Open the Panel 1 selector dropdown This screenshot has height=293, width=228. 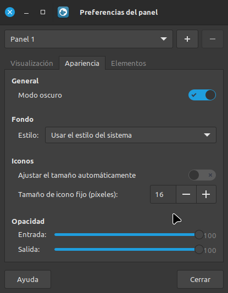(x=88, y=39)
